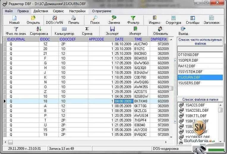Click the date cell 29.05.2009

(x=124, y=91)
